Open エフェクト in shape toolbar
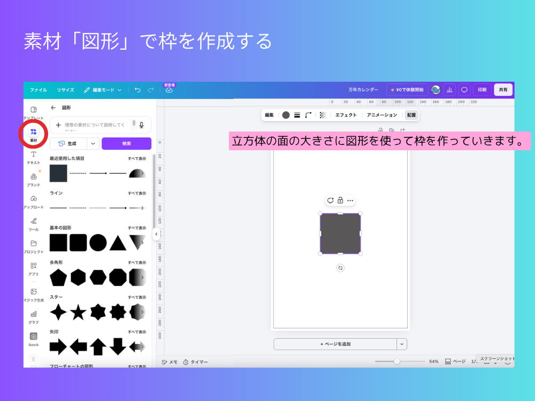535x401 pixels. 346,115
